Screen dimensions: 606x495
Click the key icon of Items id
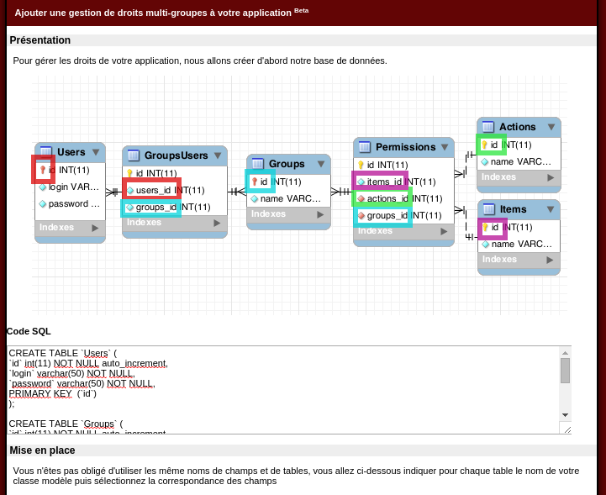(x=486, y=227)
